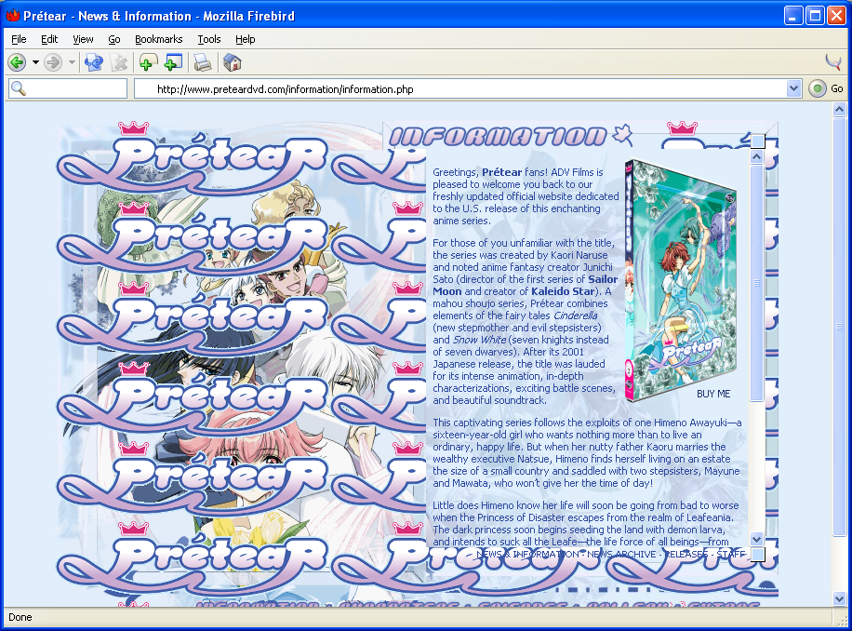Reload the current page
Image resolution: width=852 pixels, height=631 pixels.
click(x=93, y=62)
